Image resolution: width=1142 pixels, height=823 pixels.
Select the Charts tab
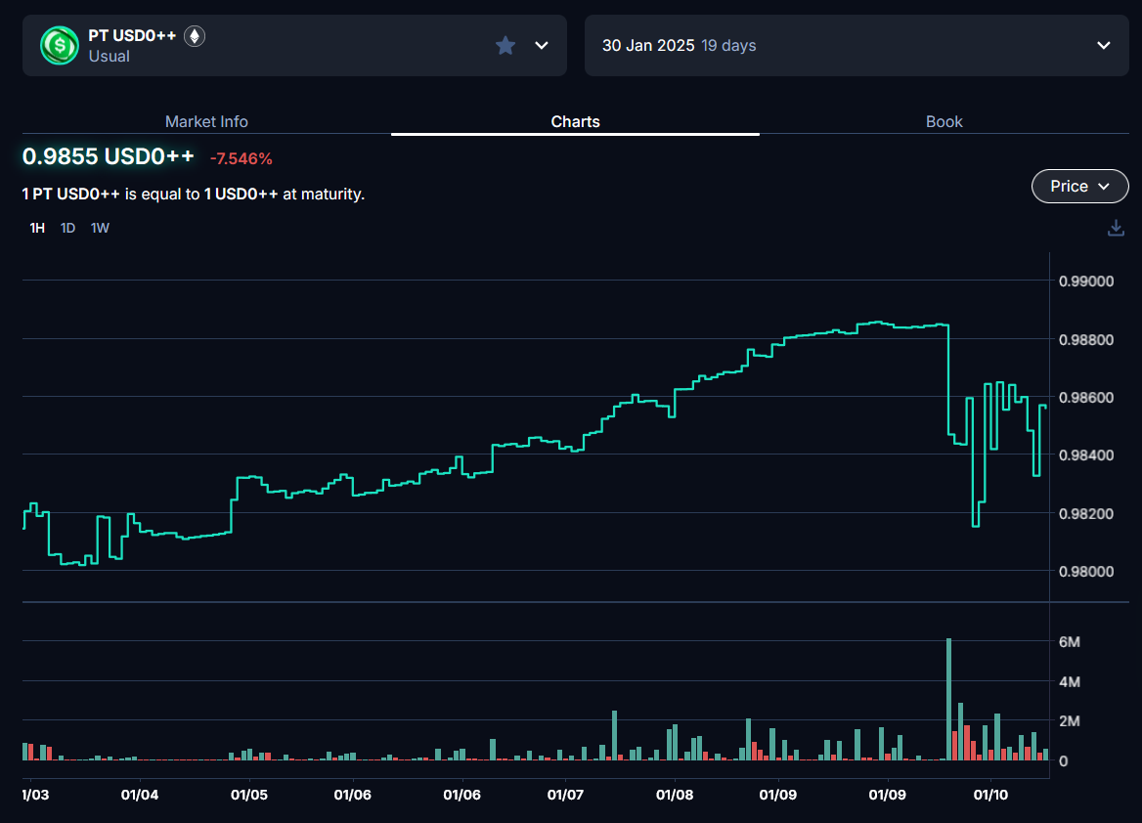pyautogui.click(x=575, y=121)
